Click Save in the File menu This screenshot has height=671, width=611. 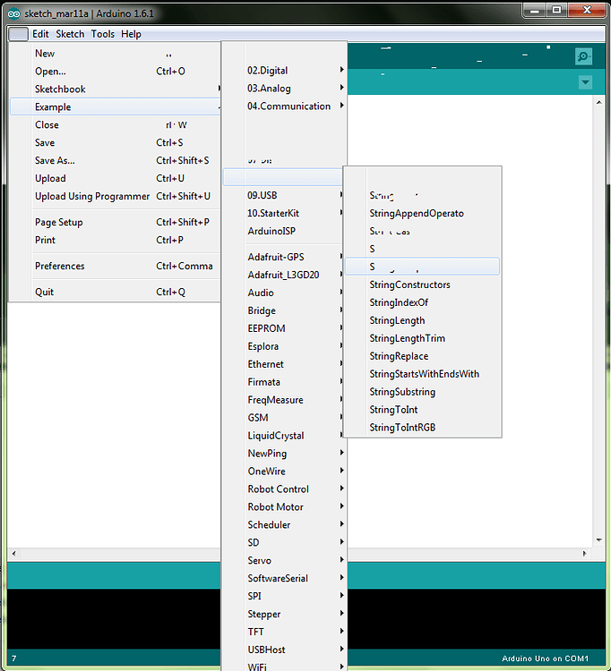pyautogui.click(x=115, y=142)
